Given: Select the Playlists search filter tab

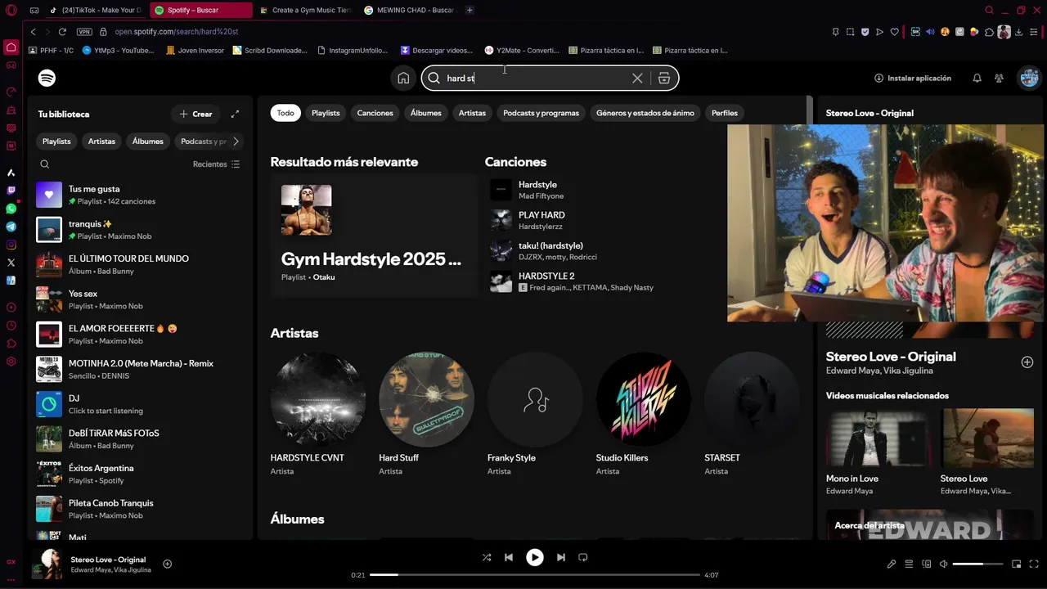Looking at the screenshot, I should tap(326, 113).
